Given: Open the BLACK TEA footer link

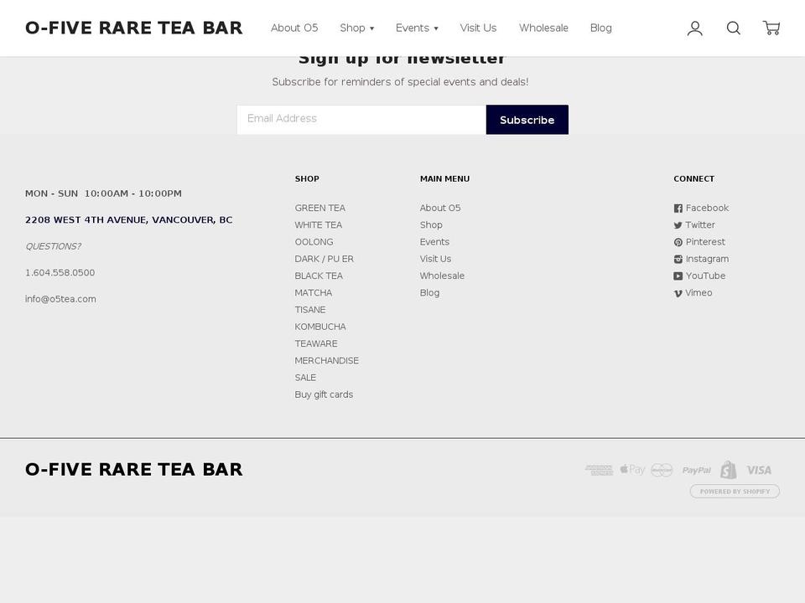Looking at the screenshot, I should (319, 276).
